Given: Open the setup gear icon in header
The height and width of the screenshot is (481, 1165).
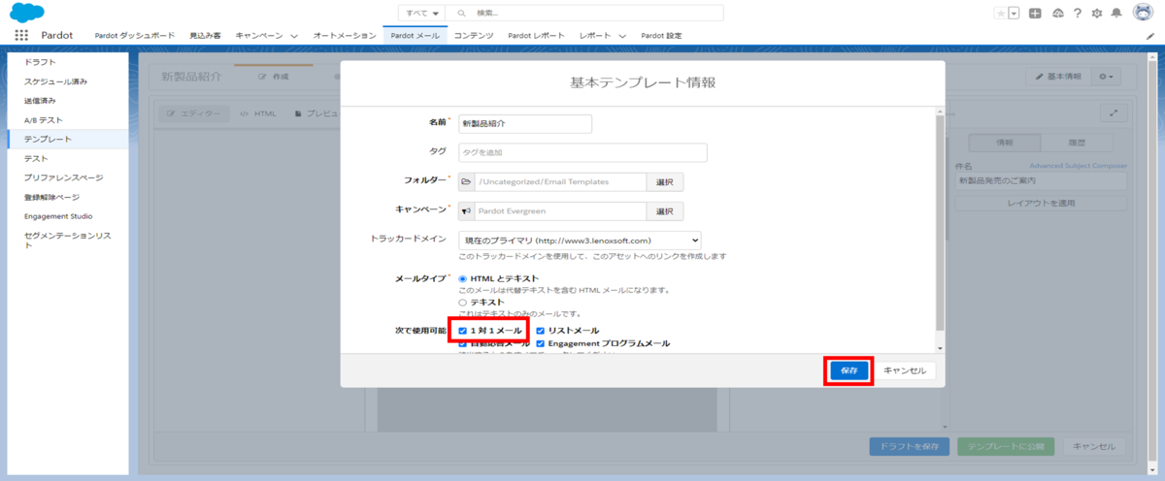Looking at the screenshot, I should pos(1096,13).
